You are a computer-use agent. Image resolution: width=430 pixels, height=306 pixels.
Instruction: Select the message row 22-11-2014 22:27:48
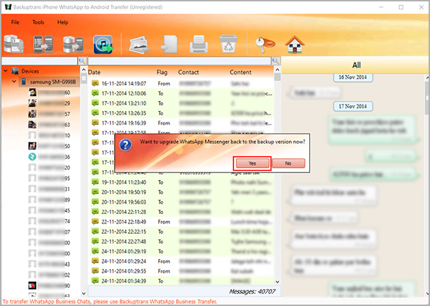coord(182,241)
